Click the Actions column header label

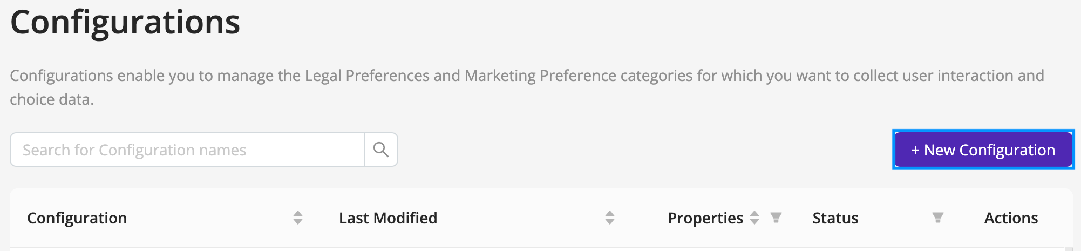point(1011,218)
